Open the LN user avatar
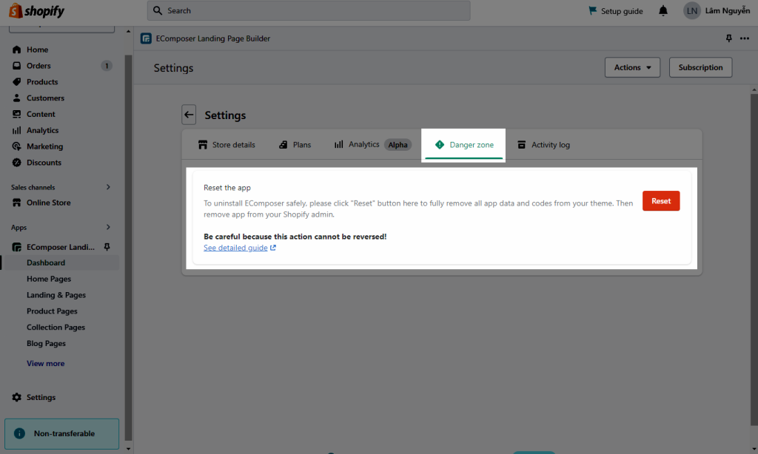Viewport: 758px width, 454px height. 692,10
